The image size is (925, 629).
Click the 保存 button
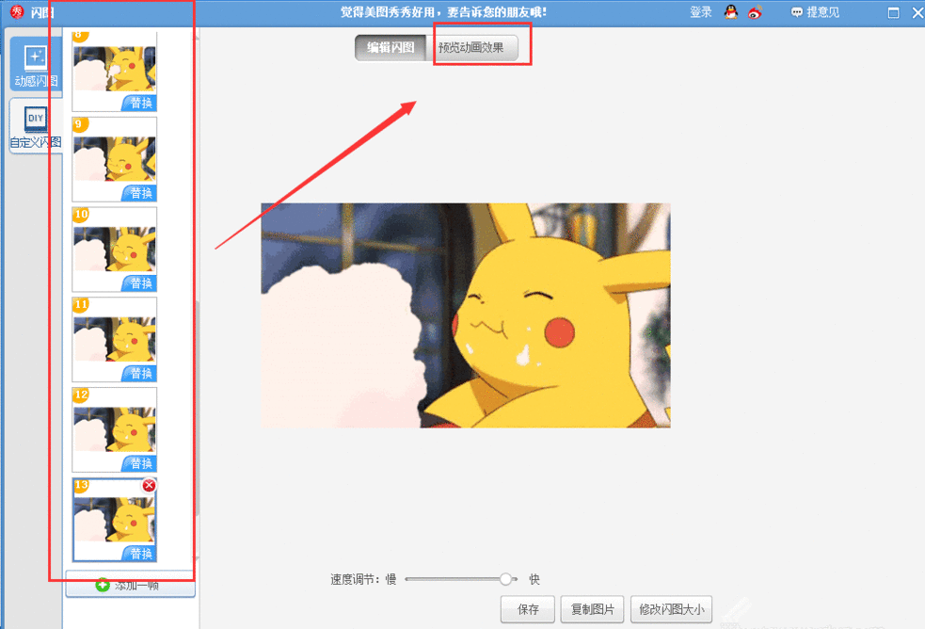click(527, 609)
